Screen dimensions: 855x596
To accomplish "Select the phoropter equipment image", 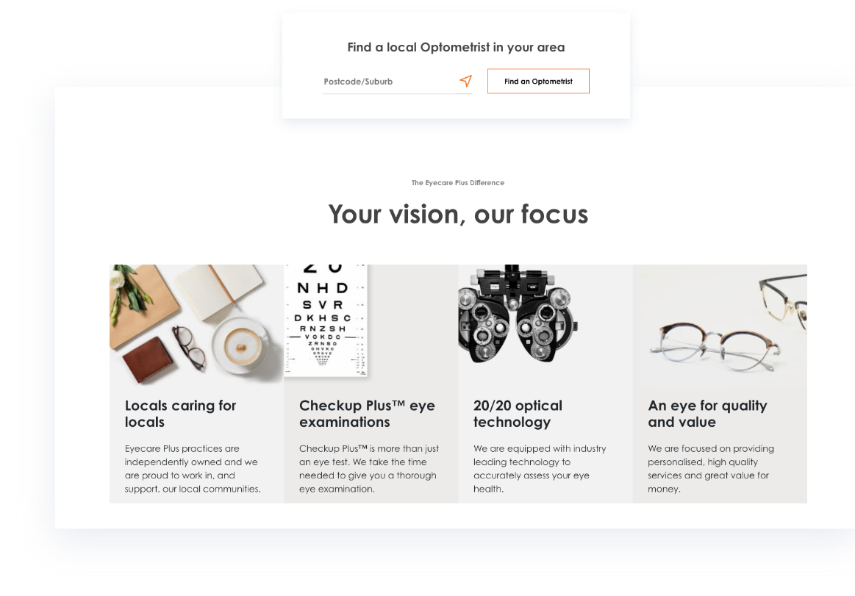I will pos(518,314).
